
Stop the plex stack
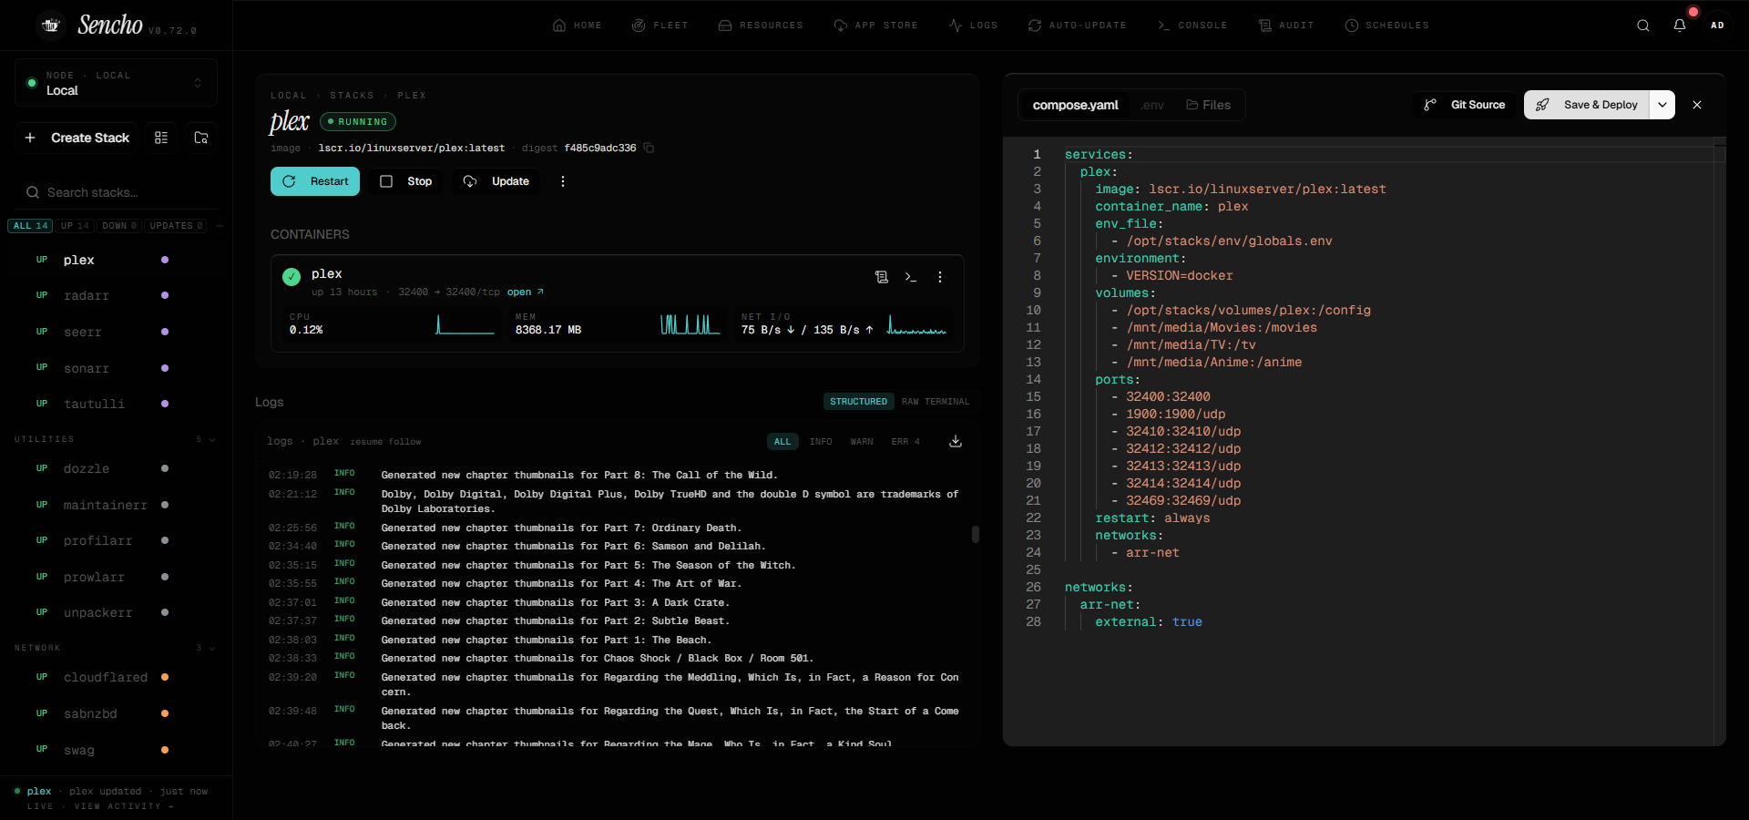(x=405, y=181)
